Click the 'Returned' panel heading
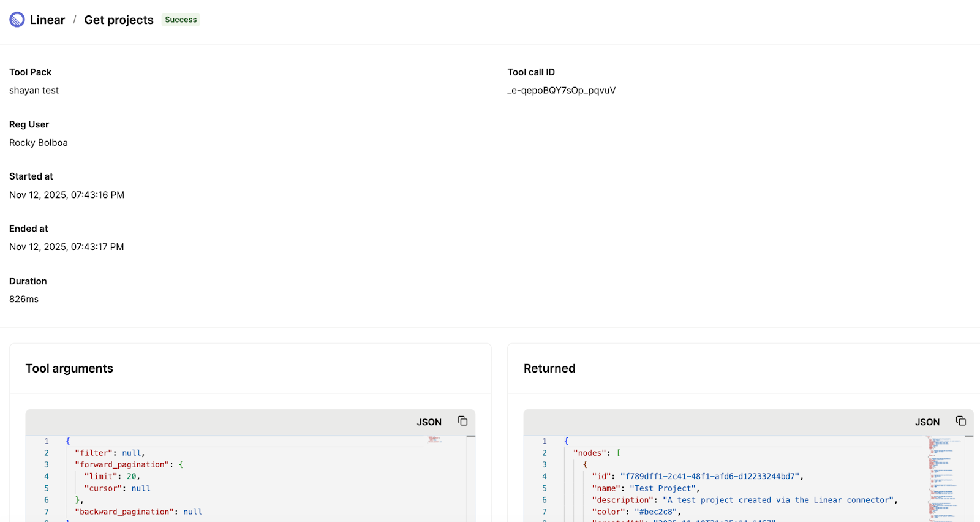 tap(549, 368)
